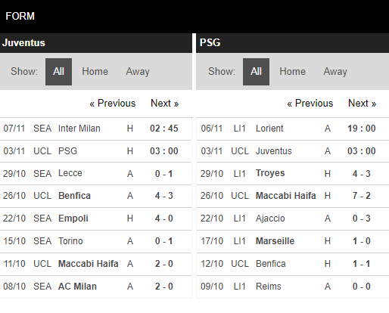Go to Previous Juventus fixtures
The width and height of the screenshot is (389, 313).
(113, 104)
